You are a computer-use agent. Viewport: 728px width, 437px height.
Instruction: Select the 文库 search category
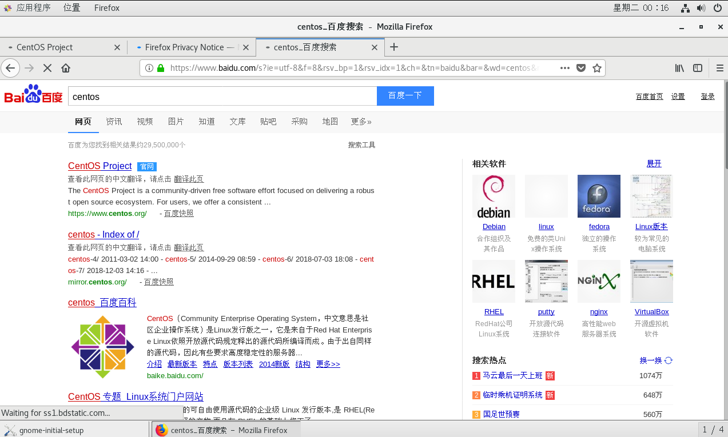(x=238, y=122)
